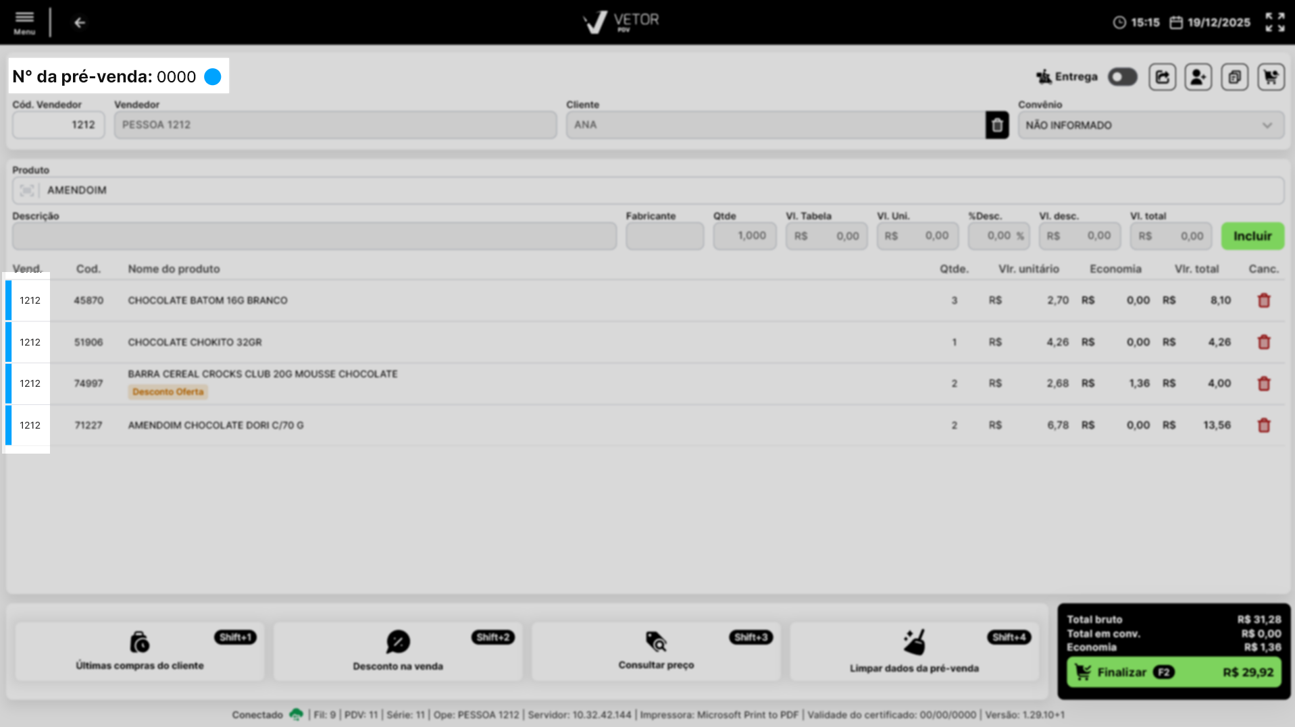
Task: Click product code 71227
Action: 88,425
